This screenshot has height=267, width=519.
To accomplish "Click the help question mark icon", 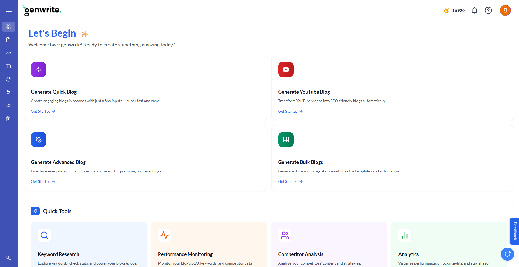I will tap(488, 10).
